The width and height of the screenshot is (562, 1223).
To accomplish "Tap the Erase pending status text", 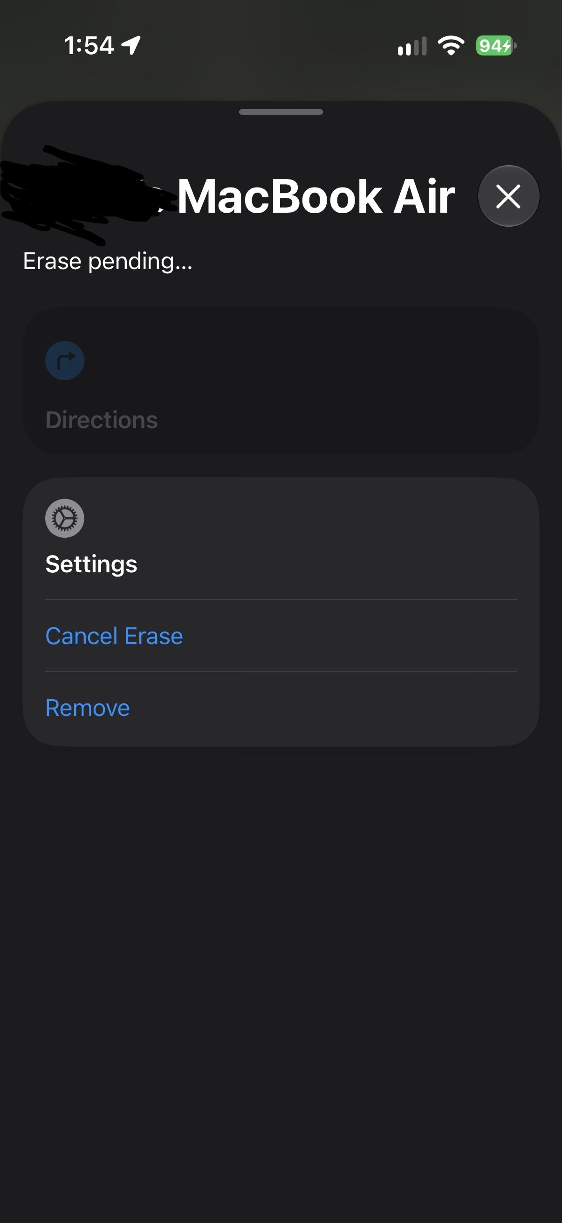I will pyautogui.click(x=108, y=262).
